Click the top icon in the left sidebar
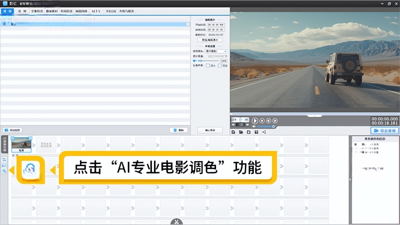400x225 pixels. pos(4,160)
